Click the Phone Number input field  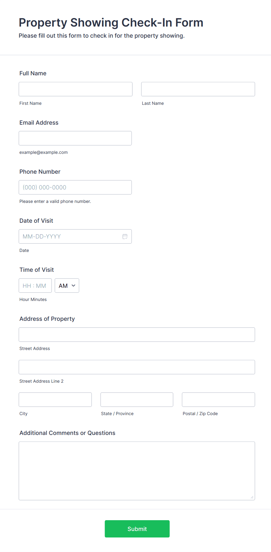pos(75,187)
